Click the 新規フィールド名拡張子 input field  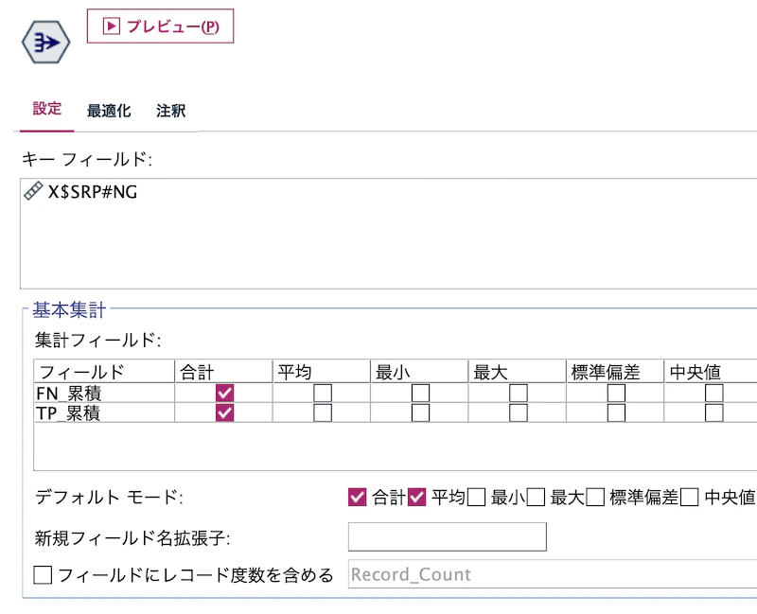tap(447, 536)
